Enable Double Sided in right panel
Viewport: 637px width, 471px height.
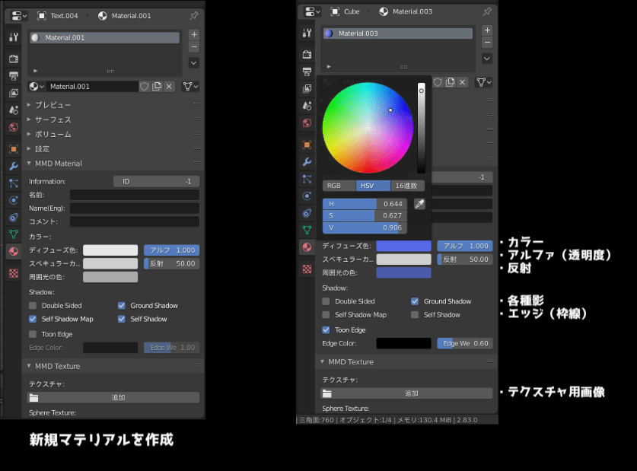click(326, 301)
